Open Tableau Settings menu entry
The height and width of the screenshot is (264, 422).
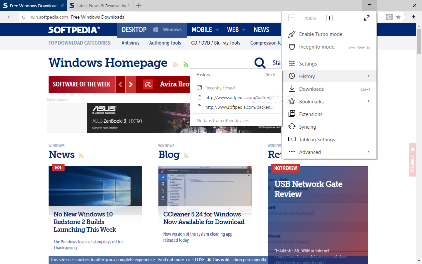329,139
